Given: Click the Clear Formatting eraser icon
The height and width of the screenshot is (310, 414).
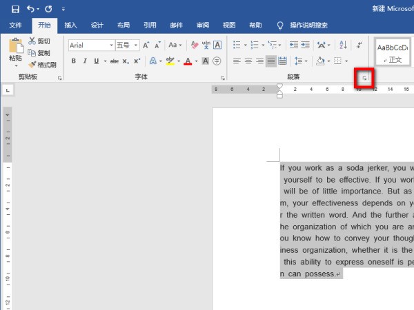Looking at the screenshot, I should click(x=195, y=45).
